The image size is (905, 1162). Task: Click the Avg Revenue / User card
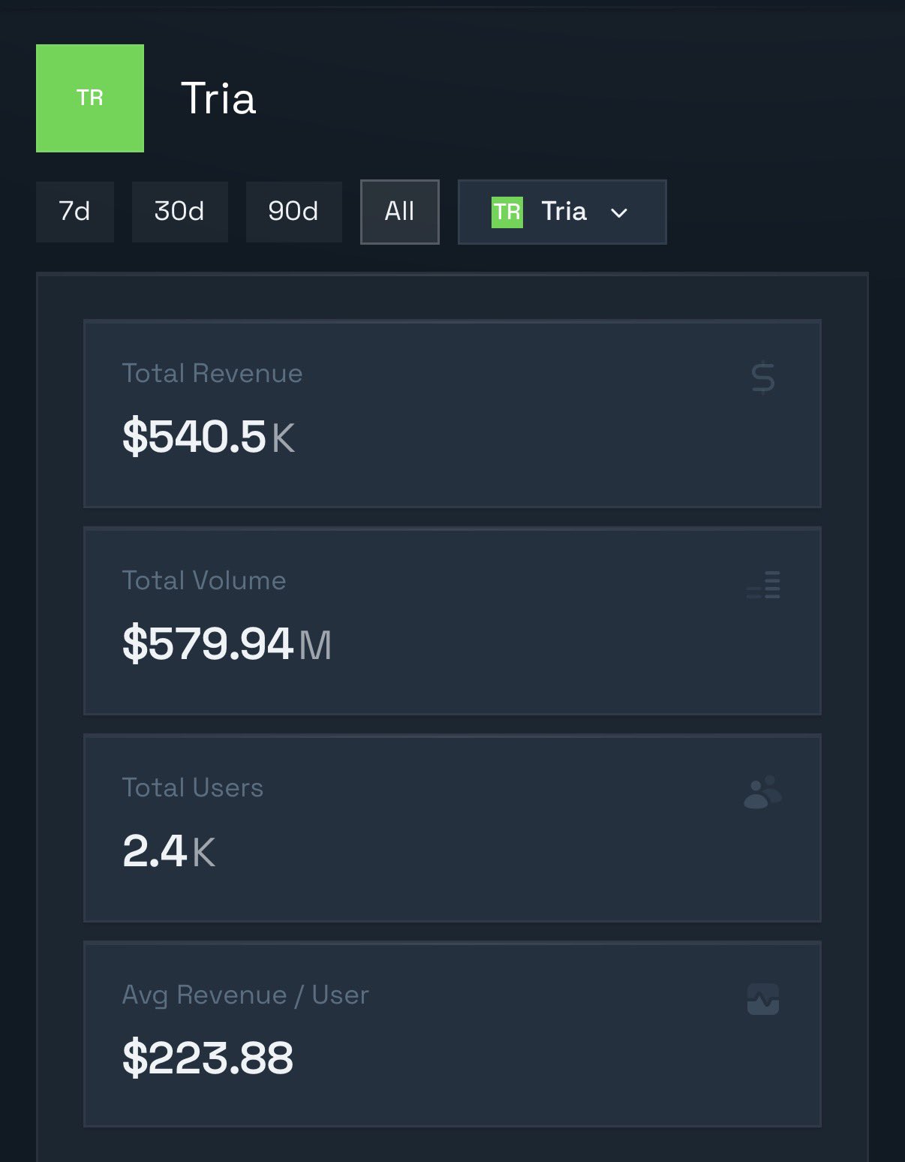tap(452, 1034)
